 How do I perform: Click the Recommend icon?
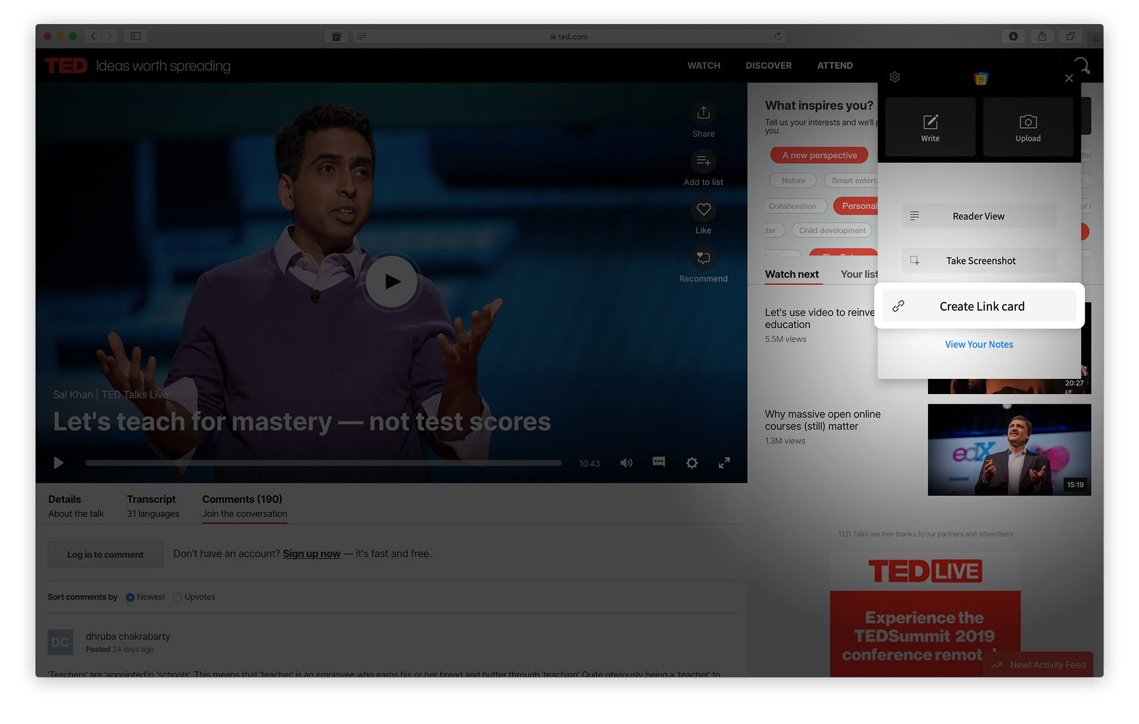coord(704,258)
